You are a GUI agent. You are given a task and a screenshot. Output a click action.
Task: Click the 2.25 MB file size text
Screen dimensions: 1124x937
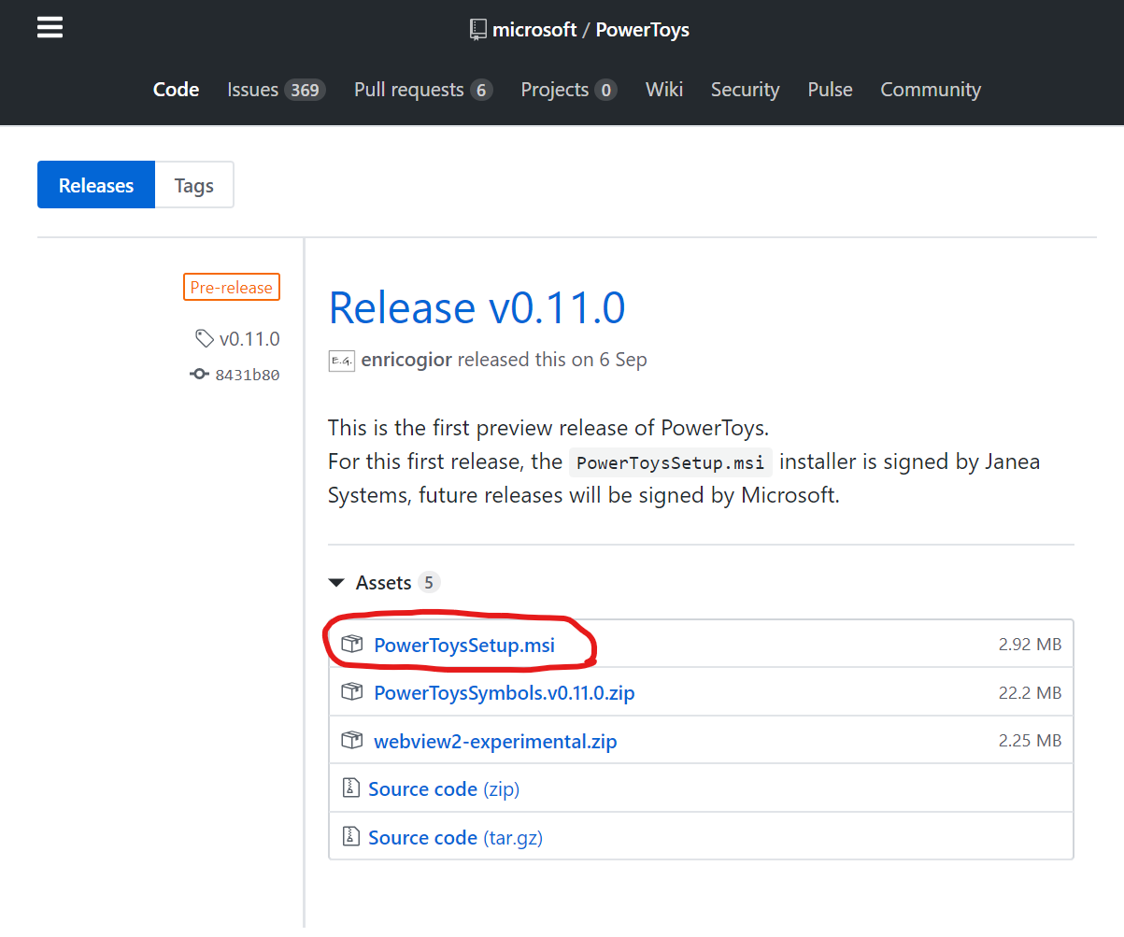coord(1030,741)
